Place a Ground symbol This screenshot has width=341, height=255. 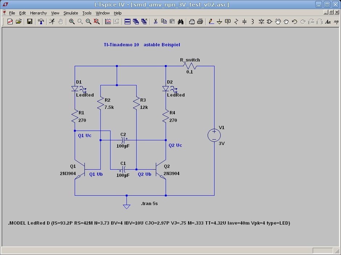[x=220, y=21]
